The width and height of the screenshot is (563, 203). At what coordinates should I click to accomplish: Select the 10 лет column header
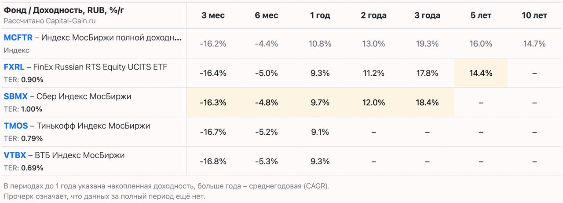tap(534, 15)
